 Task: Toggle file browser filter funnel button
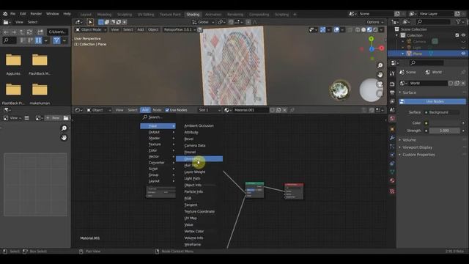click(x=56, y=40)
